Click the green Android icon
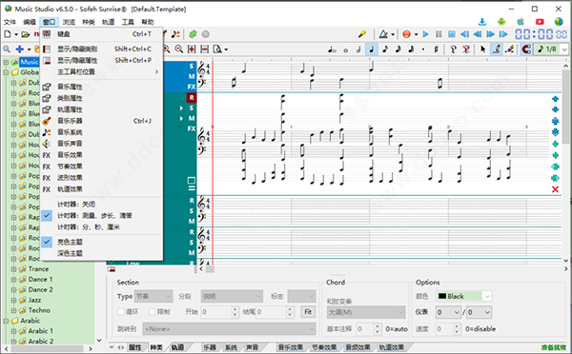This screenshot has height=354, width=572. [x=501, y=22]
